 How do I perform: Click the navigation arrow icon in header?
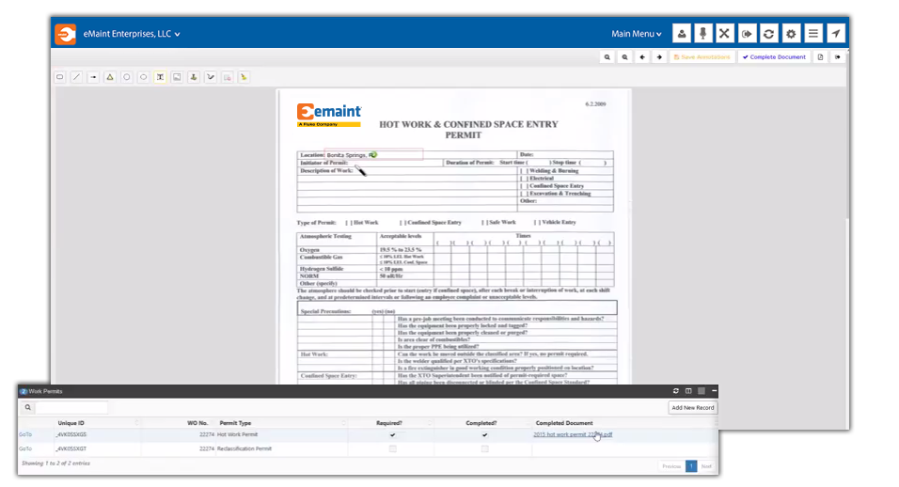pos(836,34)
